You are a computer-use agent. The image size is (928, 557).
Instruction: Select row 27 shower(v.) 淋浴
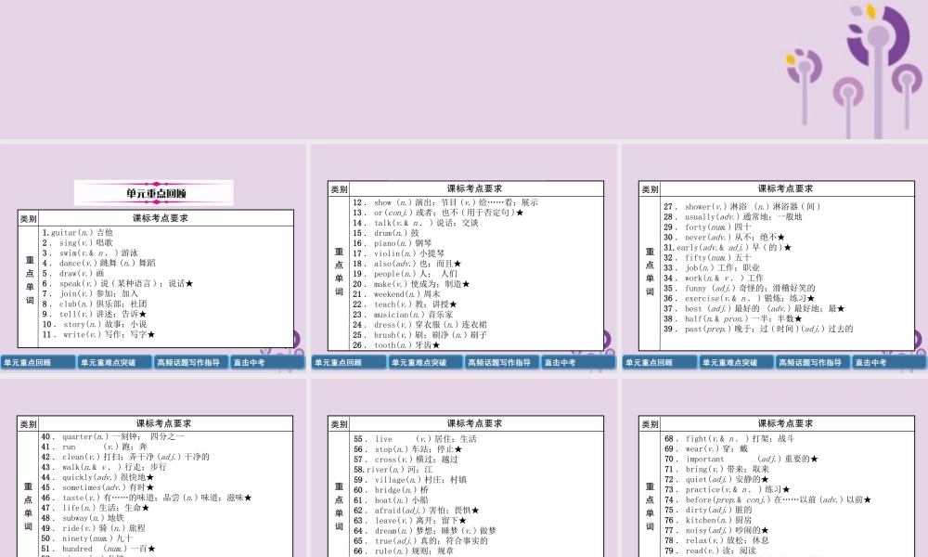[742, 207]
